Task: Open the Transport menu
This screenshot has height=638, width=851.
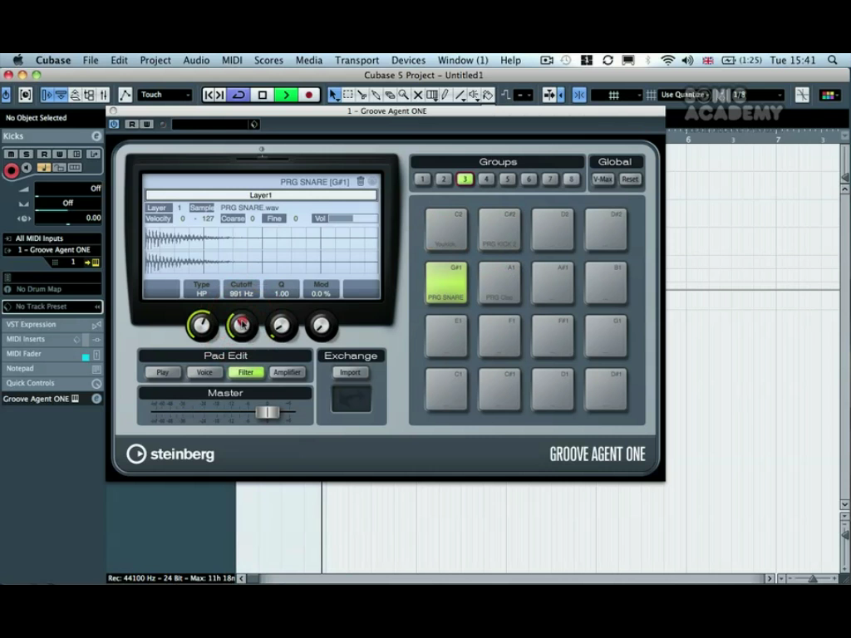Action: coord(357,60)
